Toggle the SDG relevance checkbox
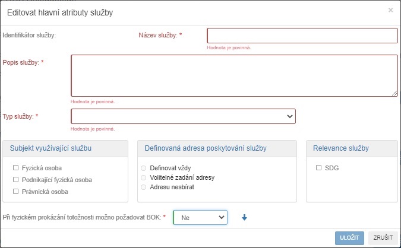The image size is (401, 248). click(x=319, y=168)
